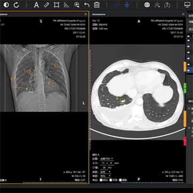
Task: Open the nodule density dropdown
Action: (106, 176)
